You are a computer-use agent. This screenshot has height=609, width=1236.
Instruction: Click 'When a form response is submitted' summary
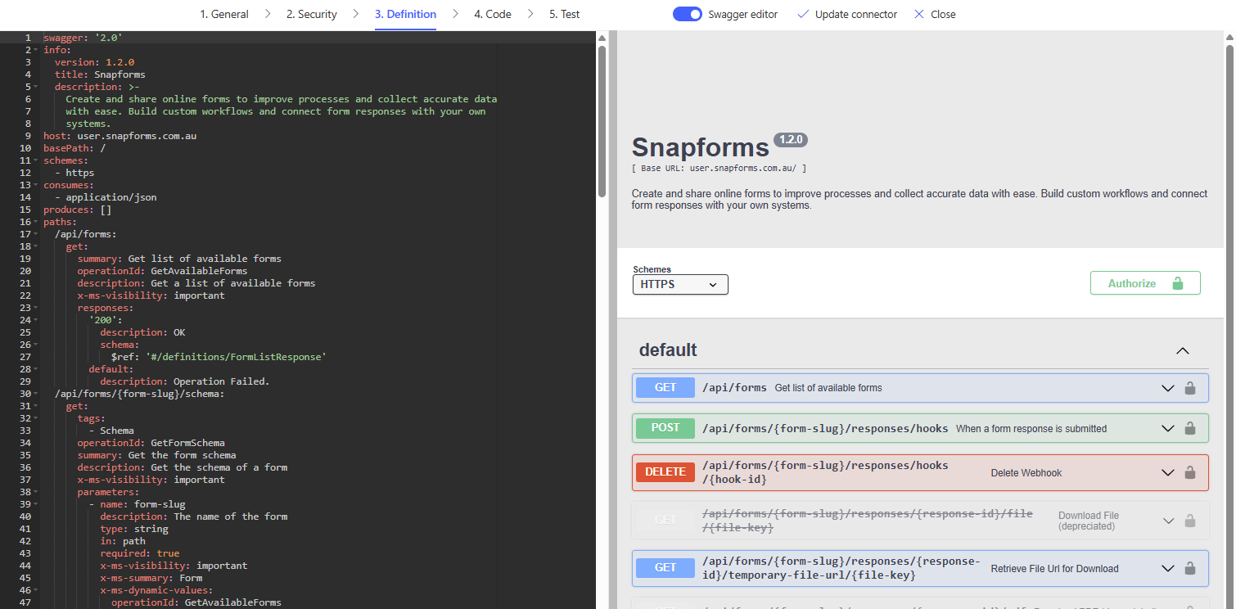[x=1031, y=429]
